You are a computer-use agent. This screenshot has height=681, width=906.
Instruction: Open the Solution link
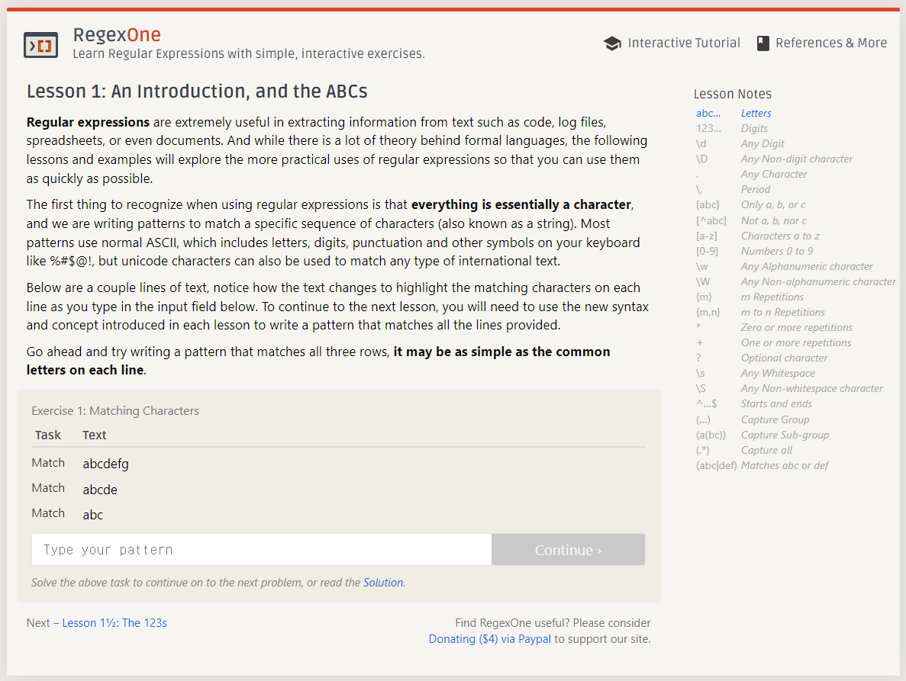pos(383,583)
